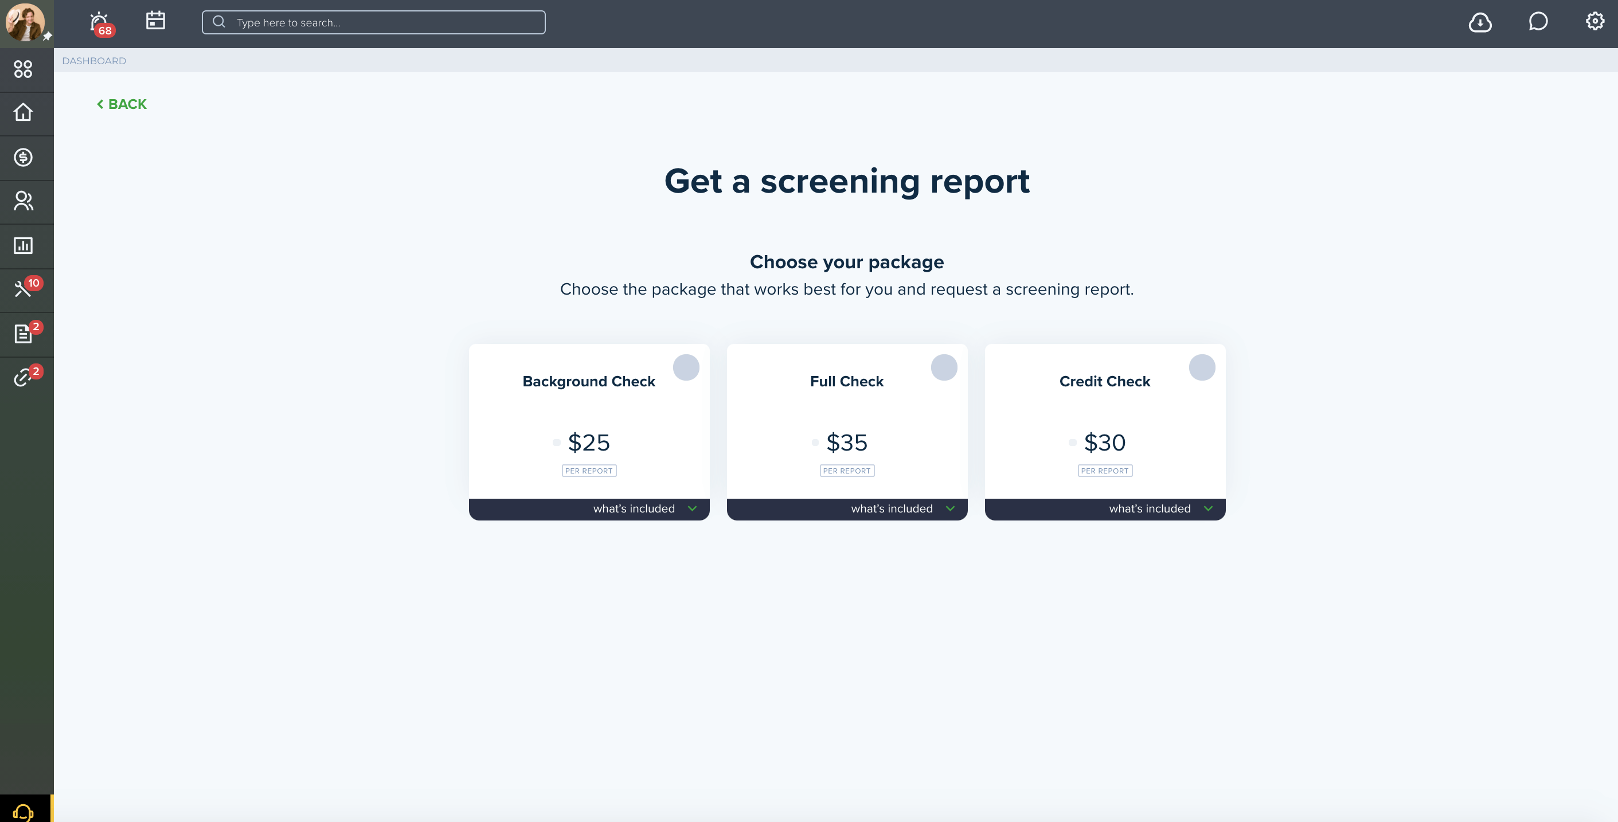Click the Credit Check card title
Image resolution: width=1618 pixels, height=822 pixels.
coord(1105,381)
